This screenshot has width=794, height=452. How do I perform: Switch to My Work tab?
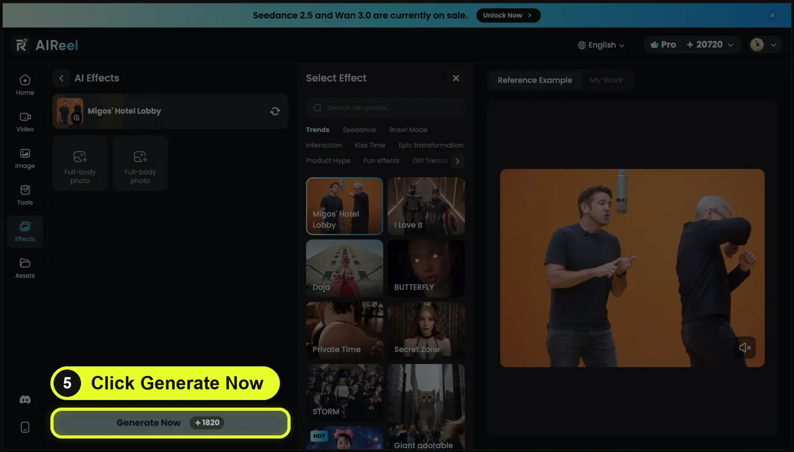click(606, 80)
